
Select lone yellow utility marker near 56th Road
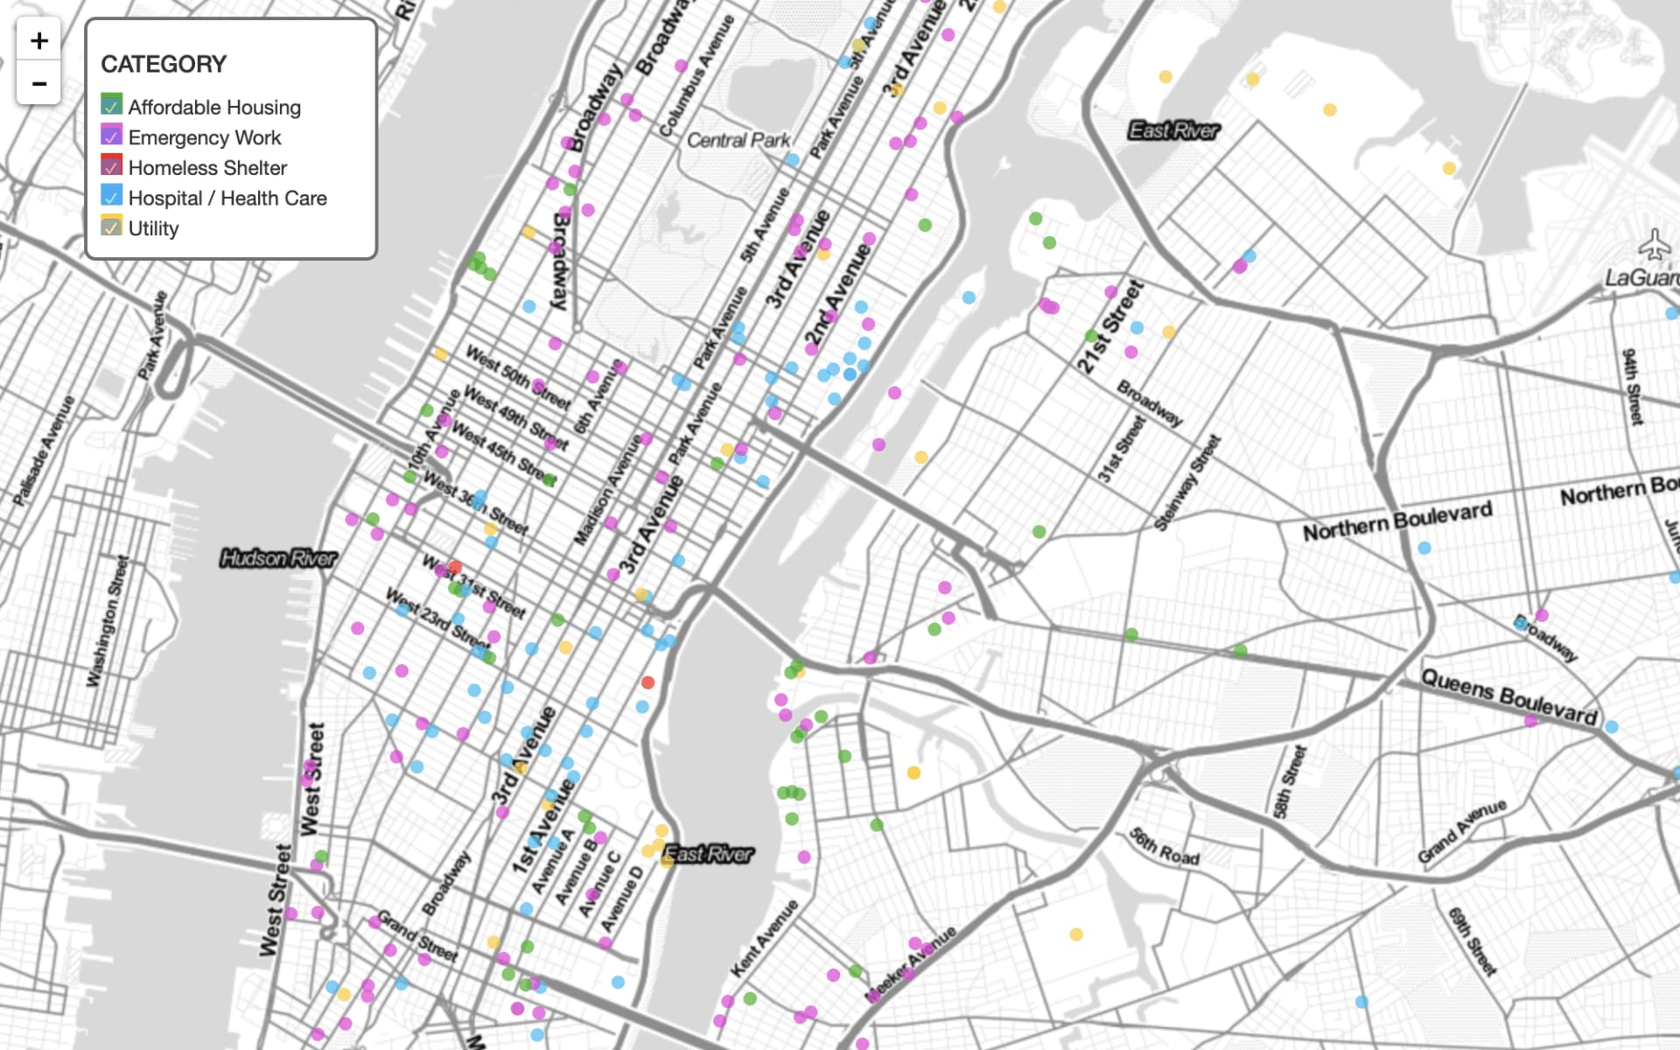(x=1076, y=934)
